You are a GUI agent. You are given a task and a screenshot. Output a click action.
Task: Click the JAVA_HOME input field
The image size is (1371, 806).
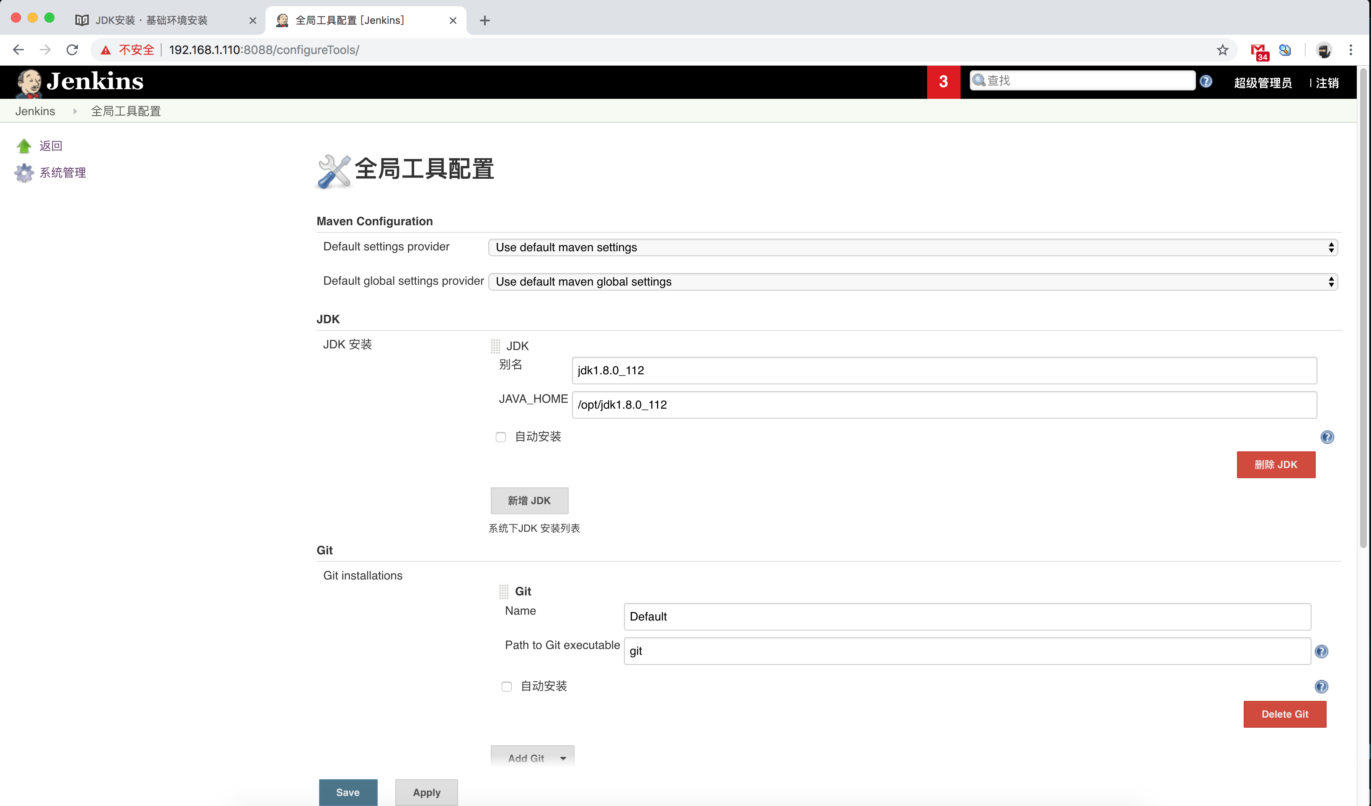point(943,404)
